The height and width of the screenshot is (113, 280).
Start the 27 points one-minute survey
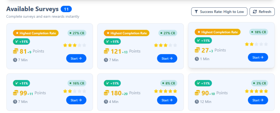[258, 57]
